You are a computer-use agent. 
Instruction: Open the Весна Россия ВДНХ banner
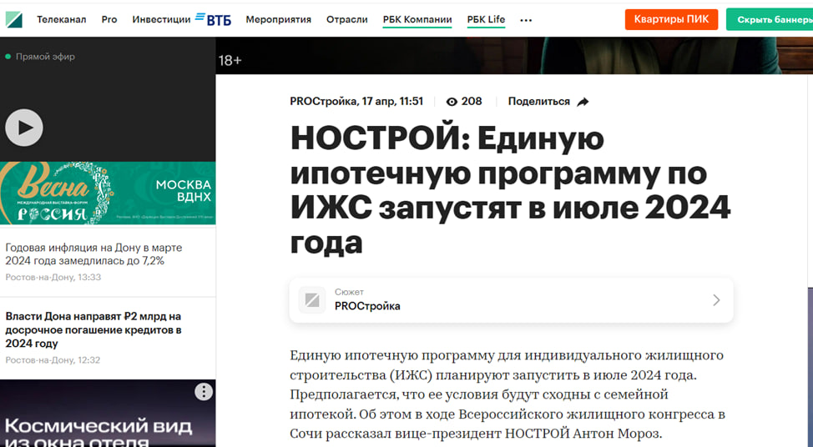[108, 193]
